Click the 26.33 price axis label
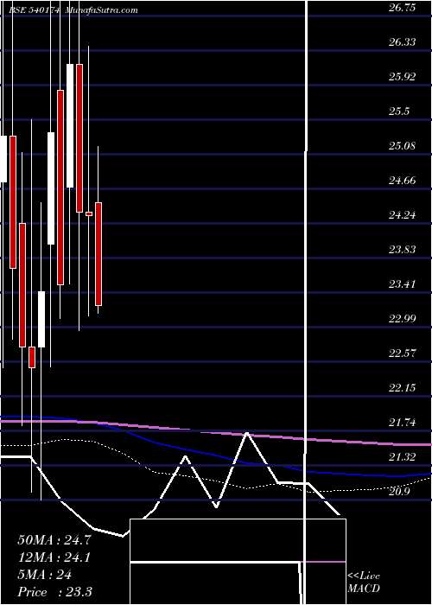432x605 pixels. tap(403, 42)
